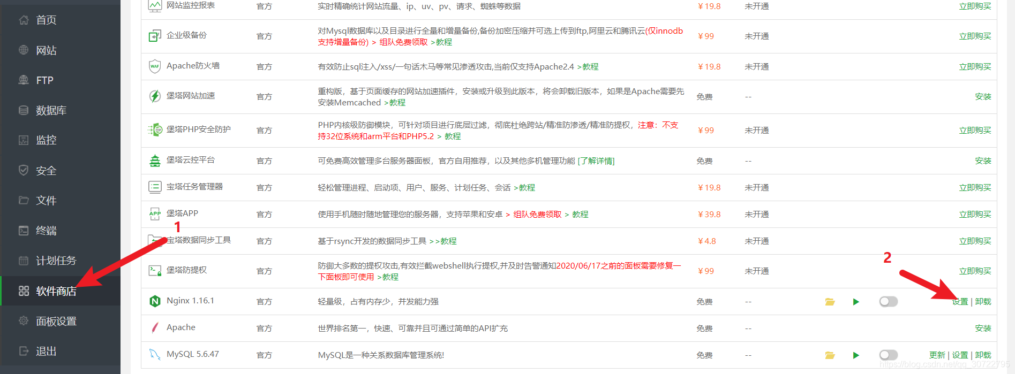
Task: Click 立即购买 for 企业级备份
Action: coord(975,36)
